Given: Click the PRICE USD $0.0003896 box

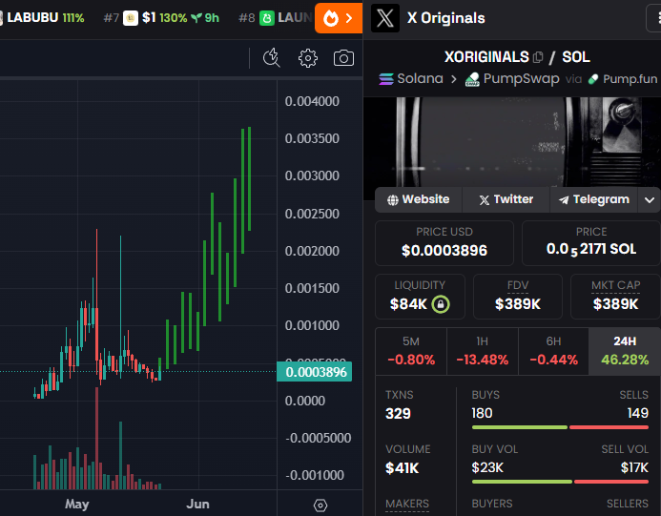Looking at the screenshot, I should pyautogui.click(x=444, y=243).
